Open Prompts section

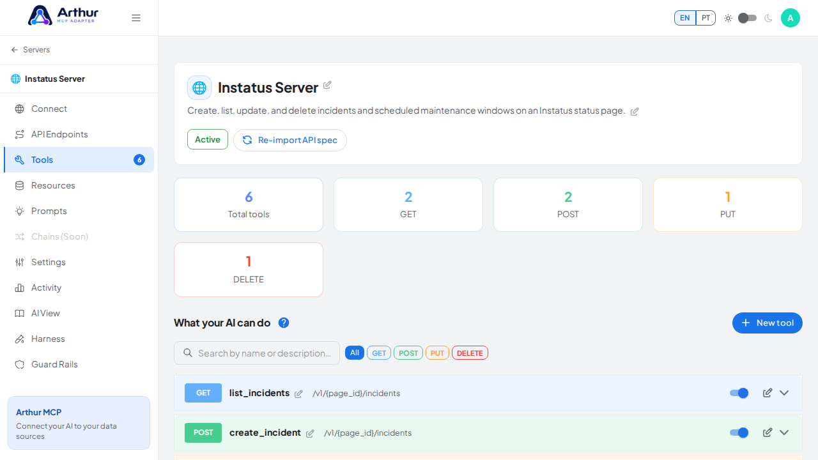click(x=79, y=211)
